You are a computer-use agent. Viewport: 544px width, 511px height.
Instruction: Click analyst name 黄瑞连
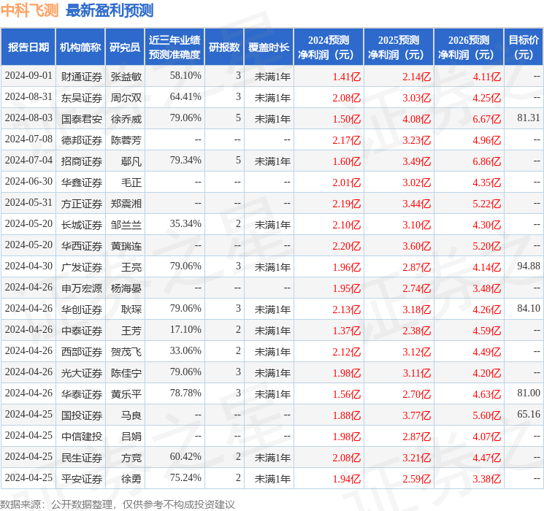(x=126, y=246)
